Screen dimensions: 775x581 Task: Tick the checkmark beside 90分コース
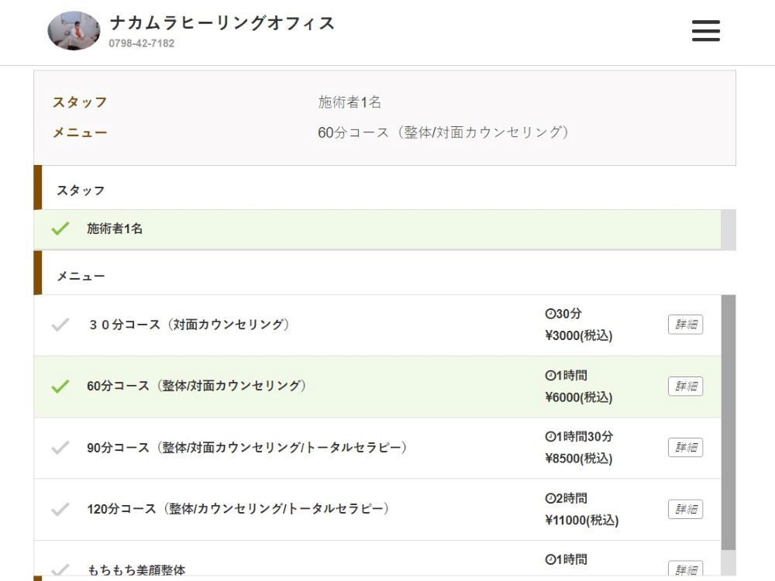point(60,447)
